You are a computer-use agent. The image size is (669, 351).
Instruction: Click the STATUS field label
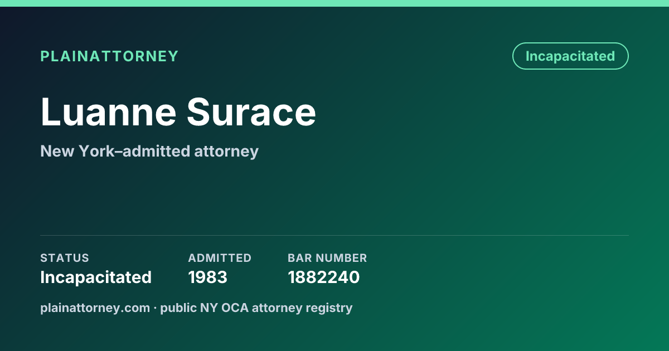pyautogui.click(x=65, y=258)
